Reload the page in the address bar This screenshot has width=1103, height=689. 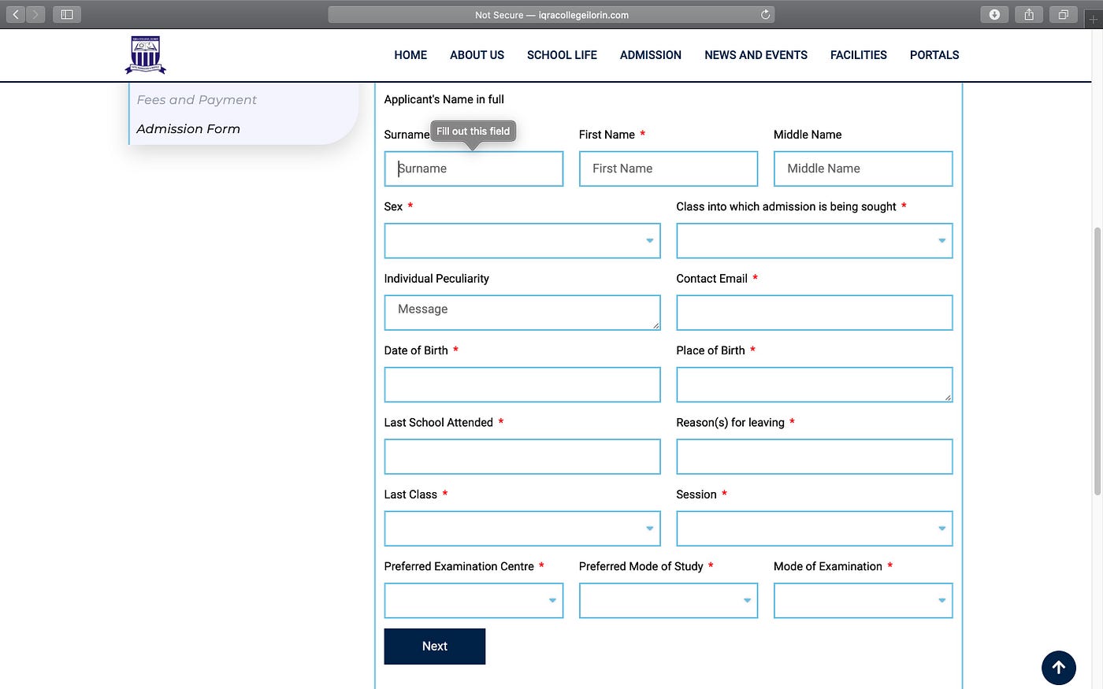tap(765, 14)
